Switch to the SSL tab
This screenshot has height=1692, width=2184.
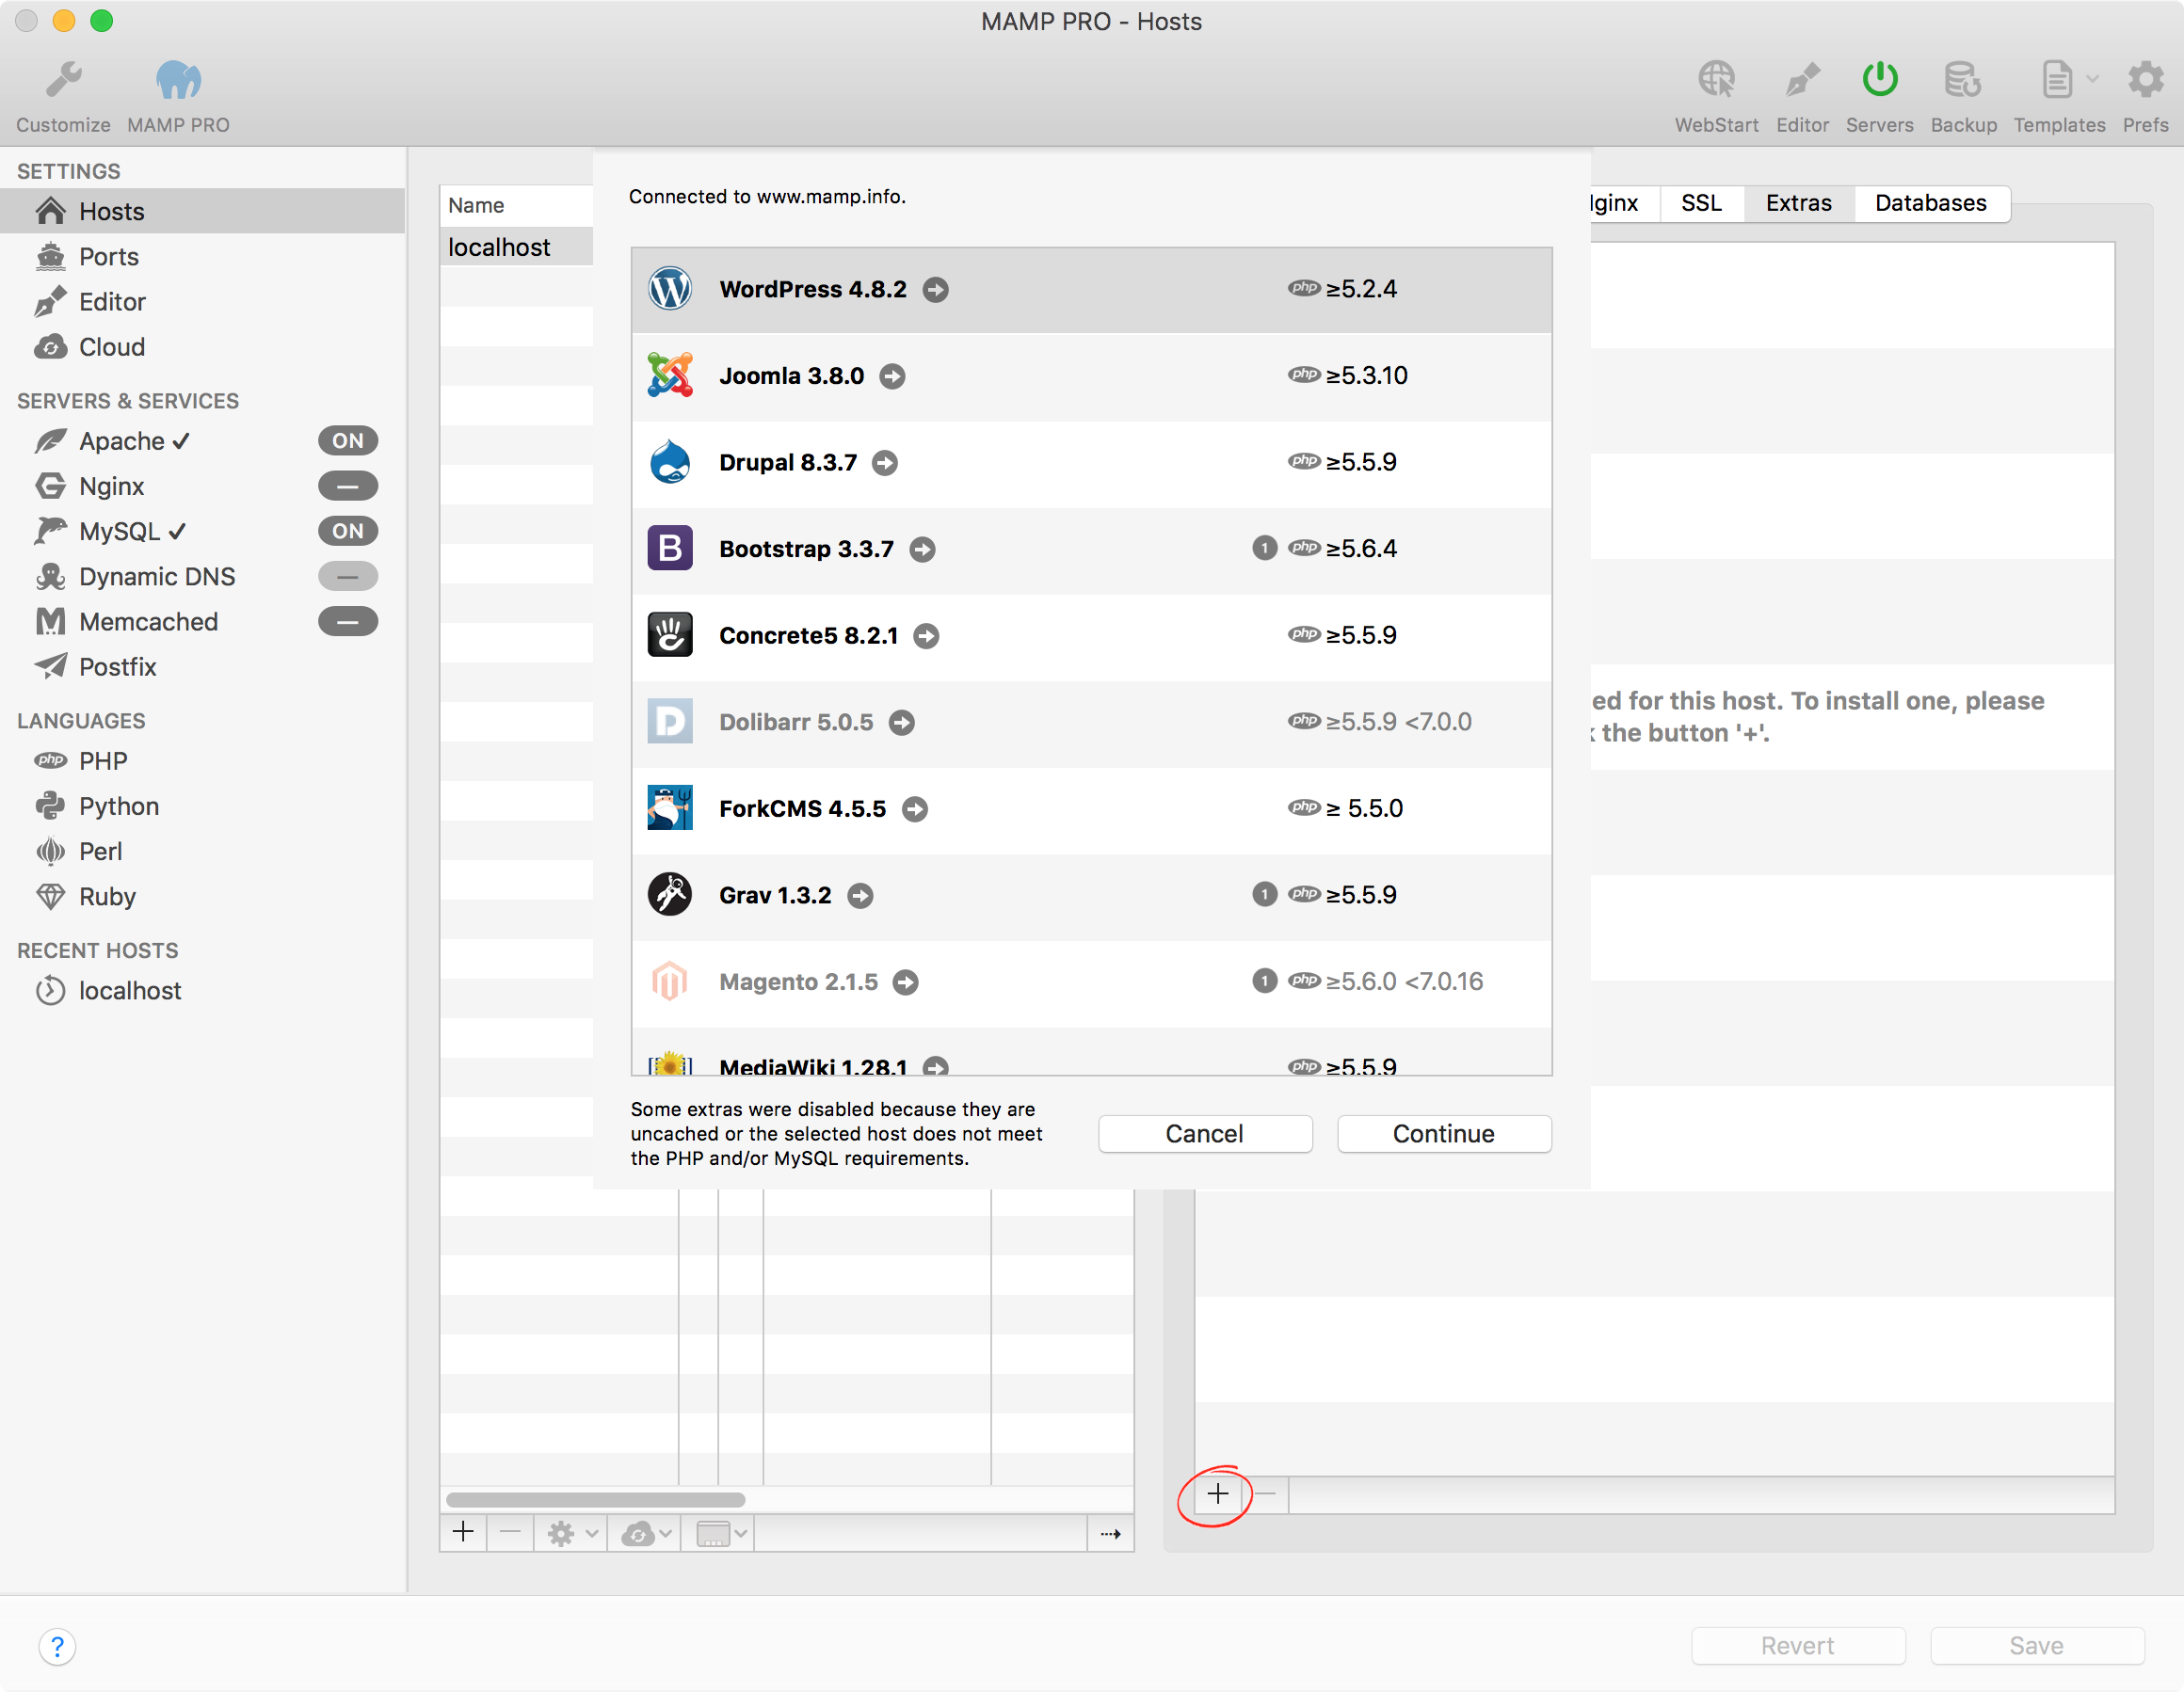point(1700,203)
